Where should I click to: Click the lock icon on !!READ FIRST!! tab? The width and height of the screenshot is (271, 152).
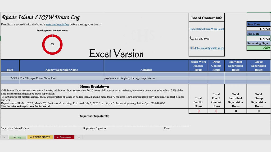tap(31, 137)
